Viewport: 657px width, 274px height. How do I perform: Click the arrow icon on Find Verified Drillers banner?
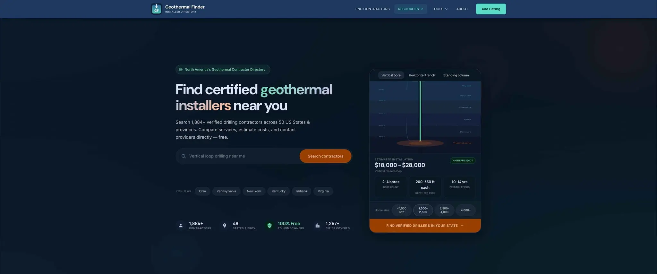(462, 226)
